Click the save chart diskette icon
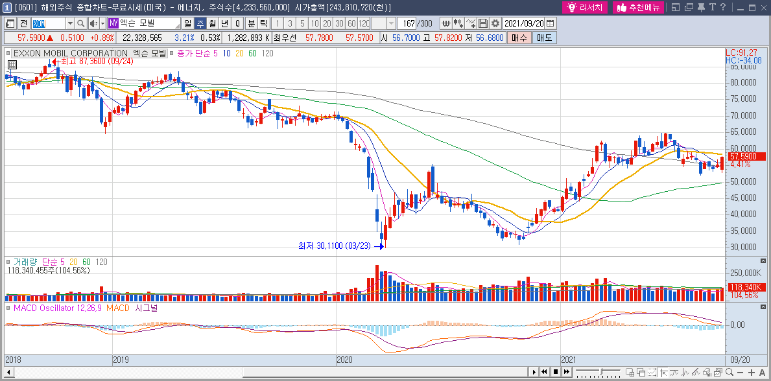Image resolution: width=771 pixels, height=381 pixels. 483,23
